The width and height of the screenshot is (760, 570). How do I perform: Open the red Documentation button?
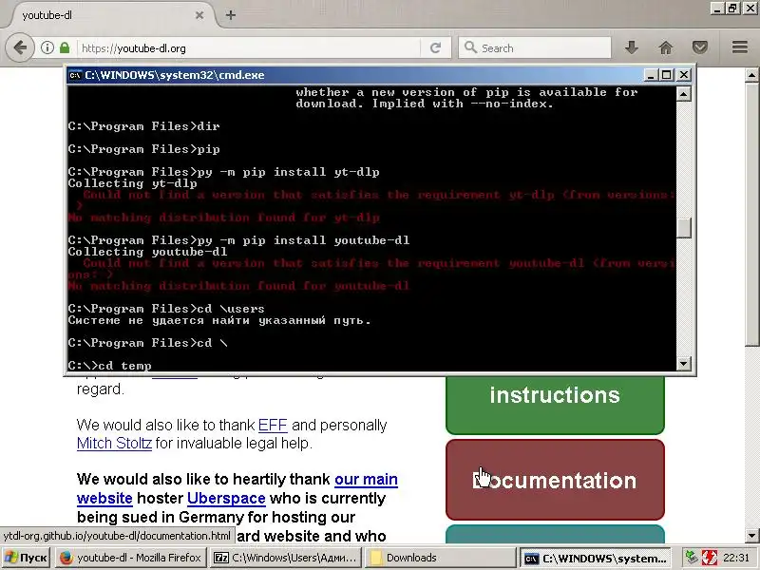(x=555, y=480)
